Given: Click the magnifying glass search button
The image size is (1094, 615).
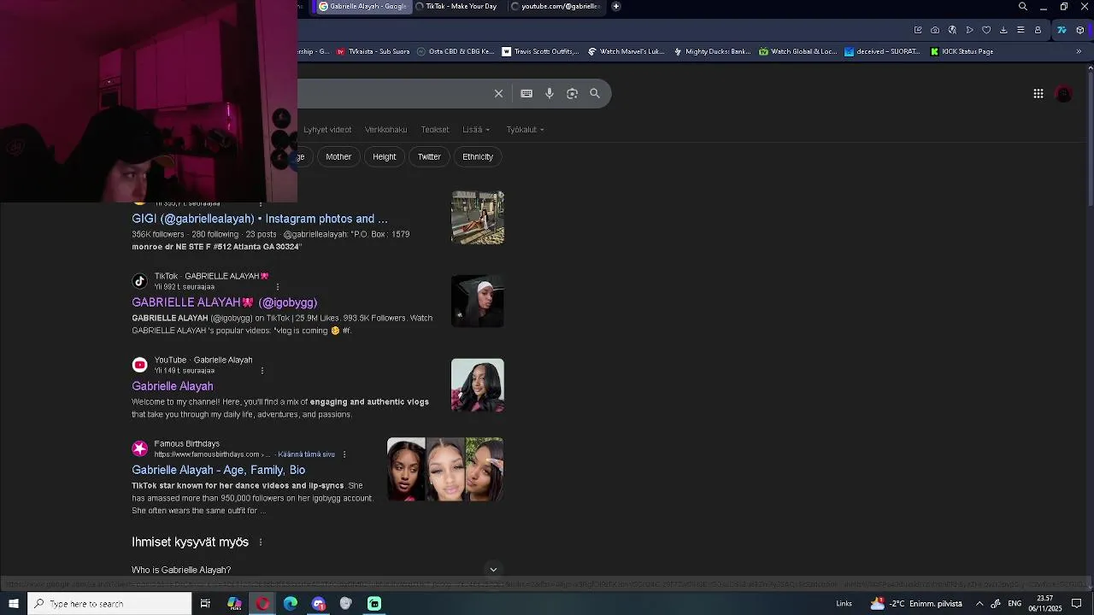Looking at the screenshot, I should pyautogui.click(x=595, y=94).
